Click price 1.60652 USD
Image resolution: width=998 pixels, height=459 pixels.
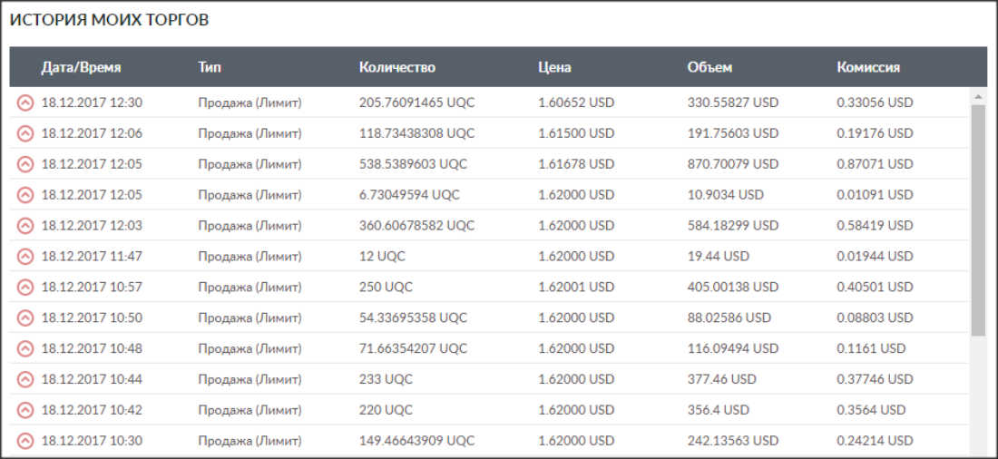(x=576, y=103)
